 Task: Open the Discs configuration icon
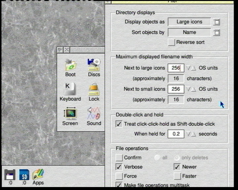(94, 68)
